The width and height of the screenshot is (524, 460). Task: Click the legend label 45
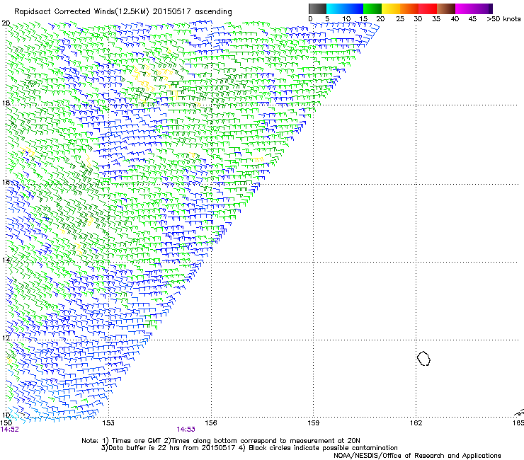pos(472,18)
